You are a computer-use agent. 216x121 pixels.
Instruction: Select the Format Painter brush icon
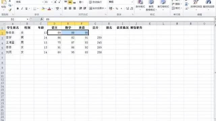tap(10, 10)
